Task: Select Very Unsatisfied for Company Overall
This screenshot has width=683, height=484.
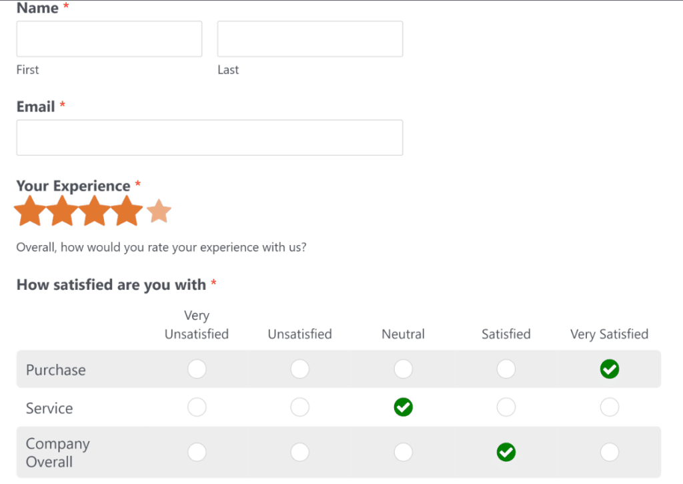Action: (197, 452)
